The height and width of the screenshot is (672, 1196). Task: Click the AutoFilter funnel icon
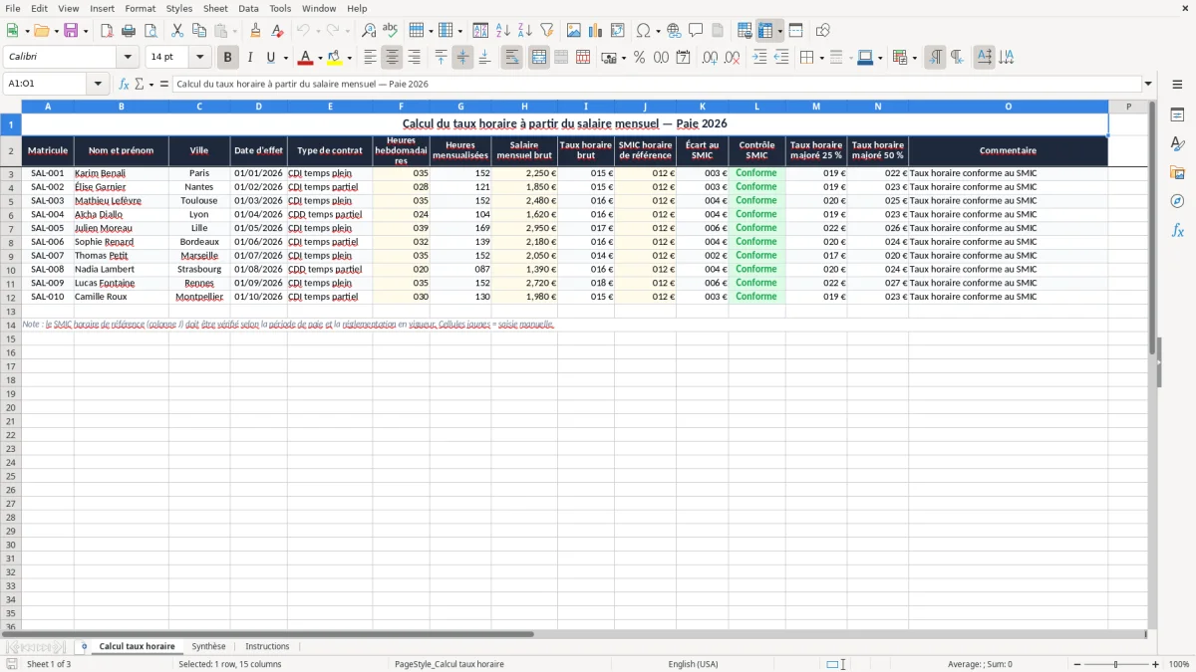point(547,31)
